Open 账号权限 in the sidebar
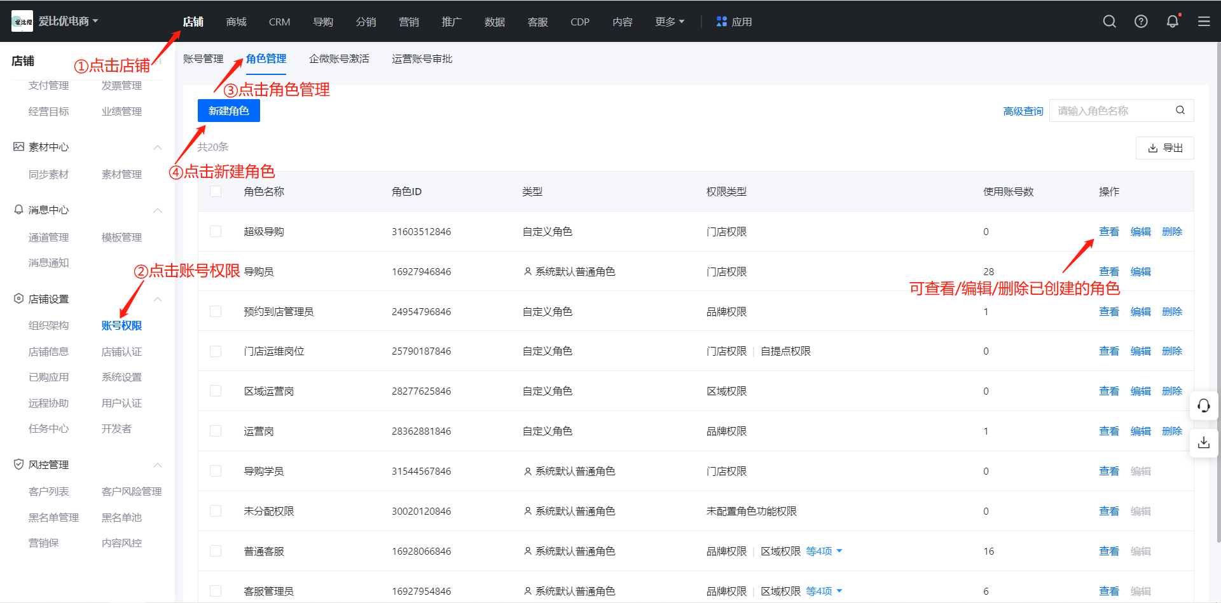This screenshot has height=603, width=1221. 121,325
